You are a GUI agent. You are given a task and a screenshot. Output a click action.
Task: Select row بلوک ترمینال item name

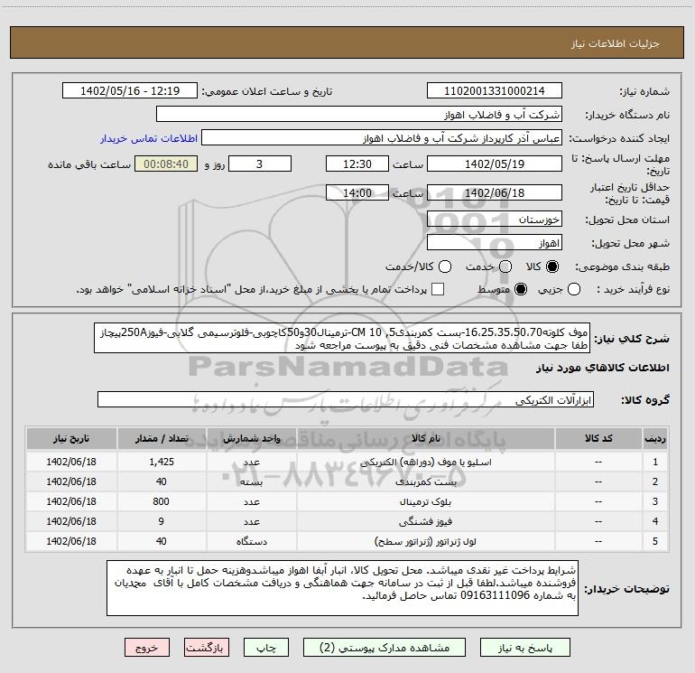pyautogui.click(x=425, y=501)
